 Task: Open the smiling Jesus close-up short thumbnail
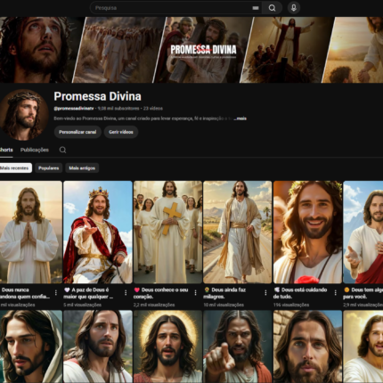(307, 232)
